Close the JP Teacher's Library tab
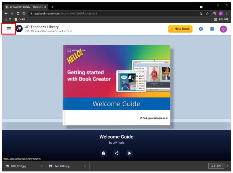This screenshot has height=173, width=233. pyautogui.click(x=45, y=7)
